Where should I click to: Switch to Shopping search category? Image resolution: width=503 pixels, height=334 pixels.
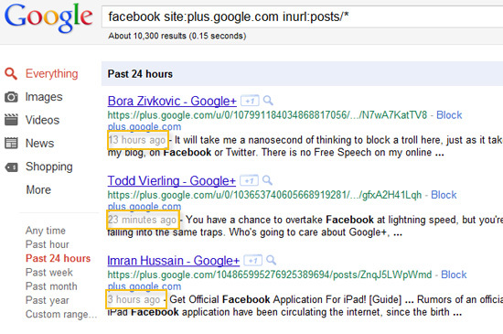49,167
